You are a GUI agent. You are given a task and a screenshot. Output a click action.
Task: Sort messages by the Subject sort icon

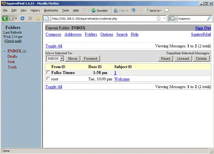pyautogui.click(x=130, y=67)
